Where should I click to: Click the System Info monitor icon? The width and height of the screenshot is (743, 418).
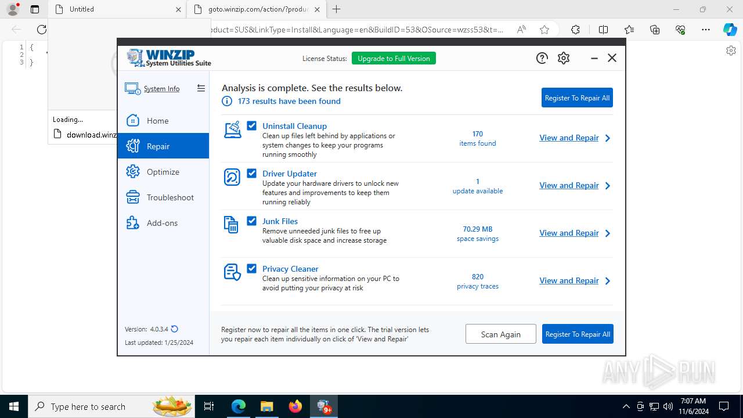point(132,88)
